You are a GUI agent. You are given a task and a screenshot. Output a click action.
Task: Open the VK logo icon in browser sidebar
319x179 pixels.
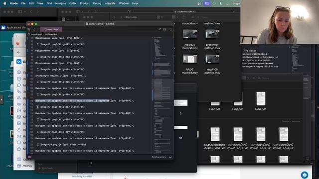pos(19,62)
